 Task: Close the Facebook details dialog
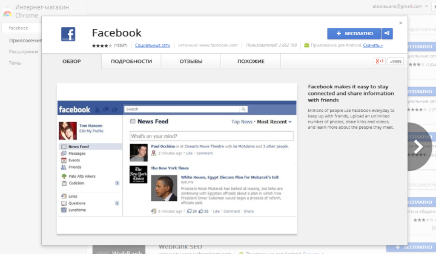tap(400, 22)
